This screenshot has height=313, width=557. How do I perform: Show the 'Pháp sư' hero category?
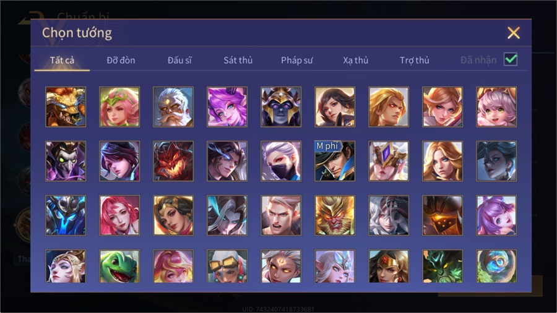pyautogui.click(x=296, y=61)
